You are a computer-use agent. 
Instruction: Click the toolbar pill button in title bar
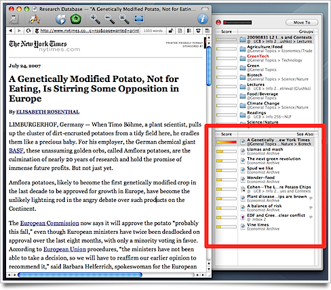pos(205,9)
